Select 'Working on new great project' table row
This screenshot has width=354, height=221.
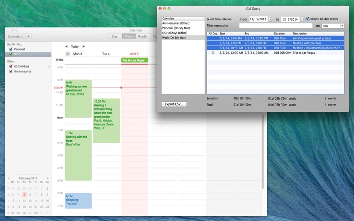click(x=275, y=38)
